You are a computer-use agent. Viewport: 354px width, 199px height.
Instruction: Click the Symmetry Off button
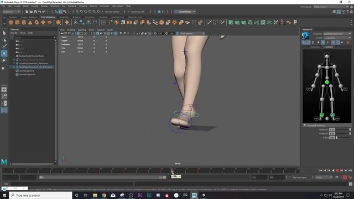[x=138, y=12]
